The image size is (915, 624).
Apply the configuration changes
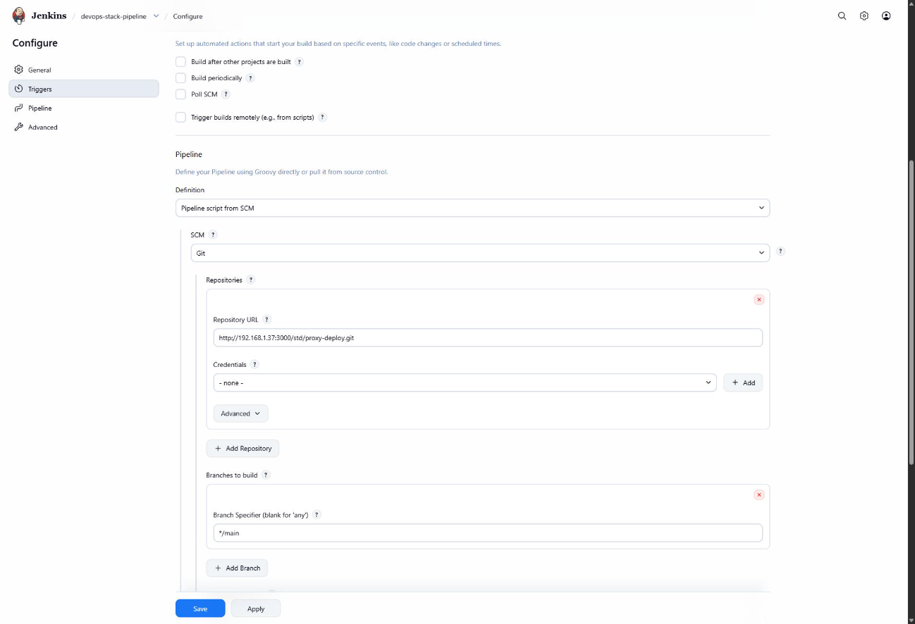click(x=256, y=609)
